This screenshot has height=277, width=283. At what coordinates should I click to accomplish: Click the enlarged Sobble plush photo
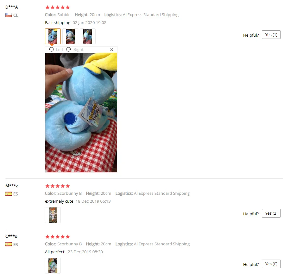tap(81, 113)
